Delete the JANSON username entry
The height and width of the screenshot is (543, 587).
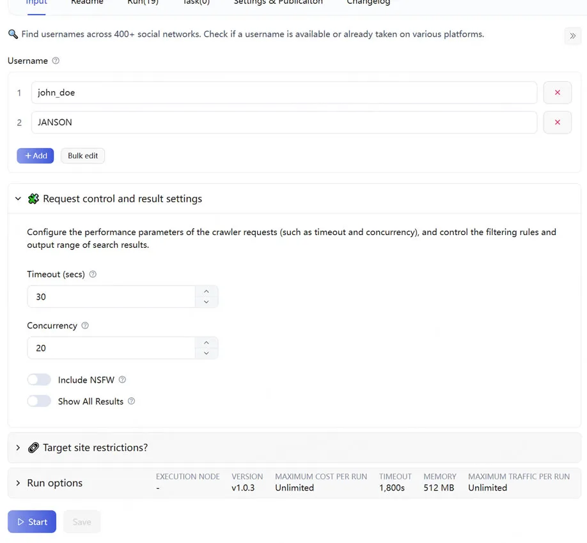click(x=557, y=123)
